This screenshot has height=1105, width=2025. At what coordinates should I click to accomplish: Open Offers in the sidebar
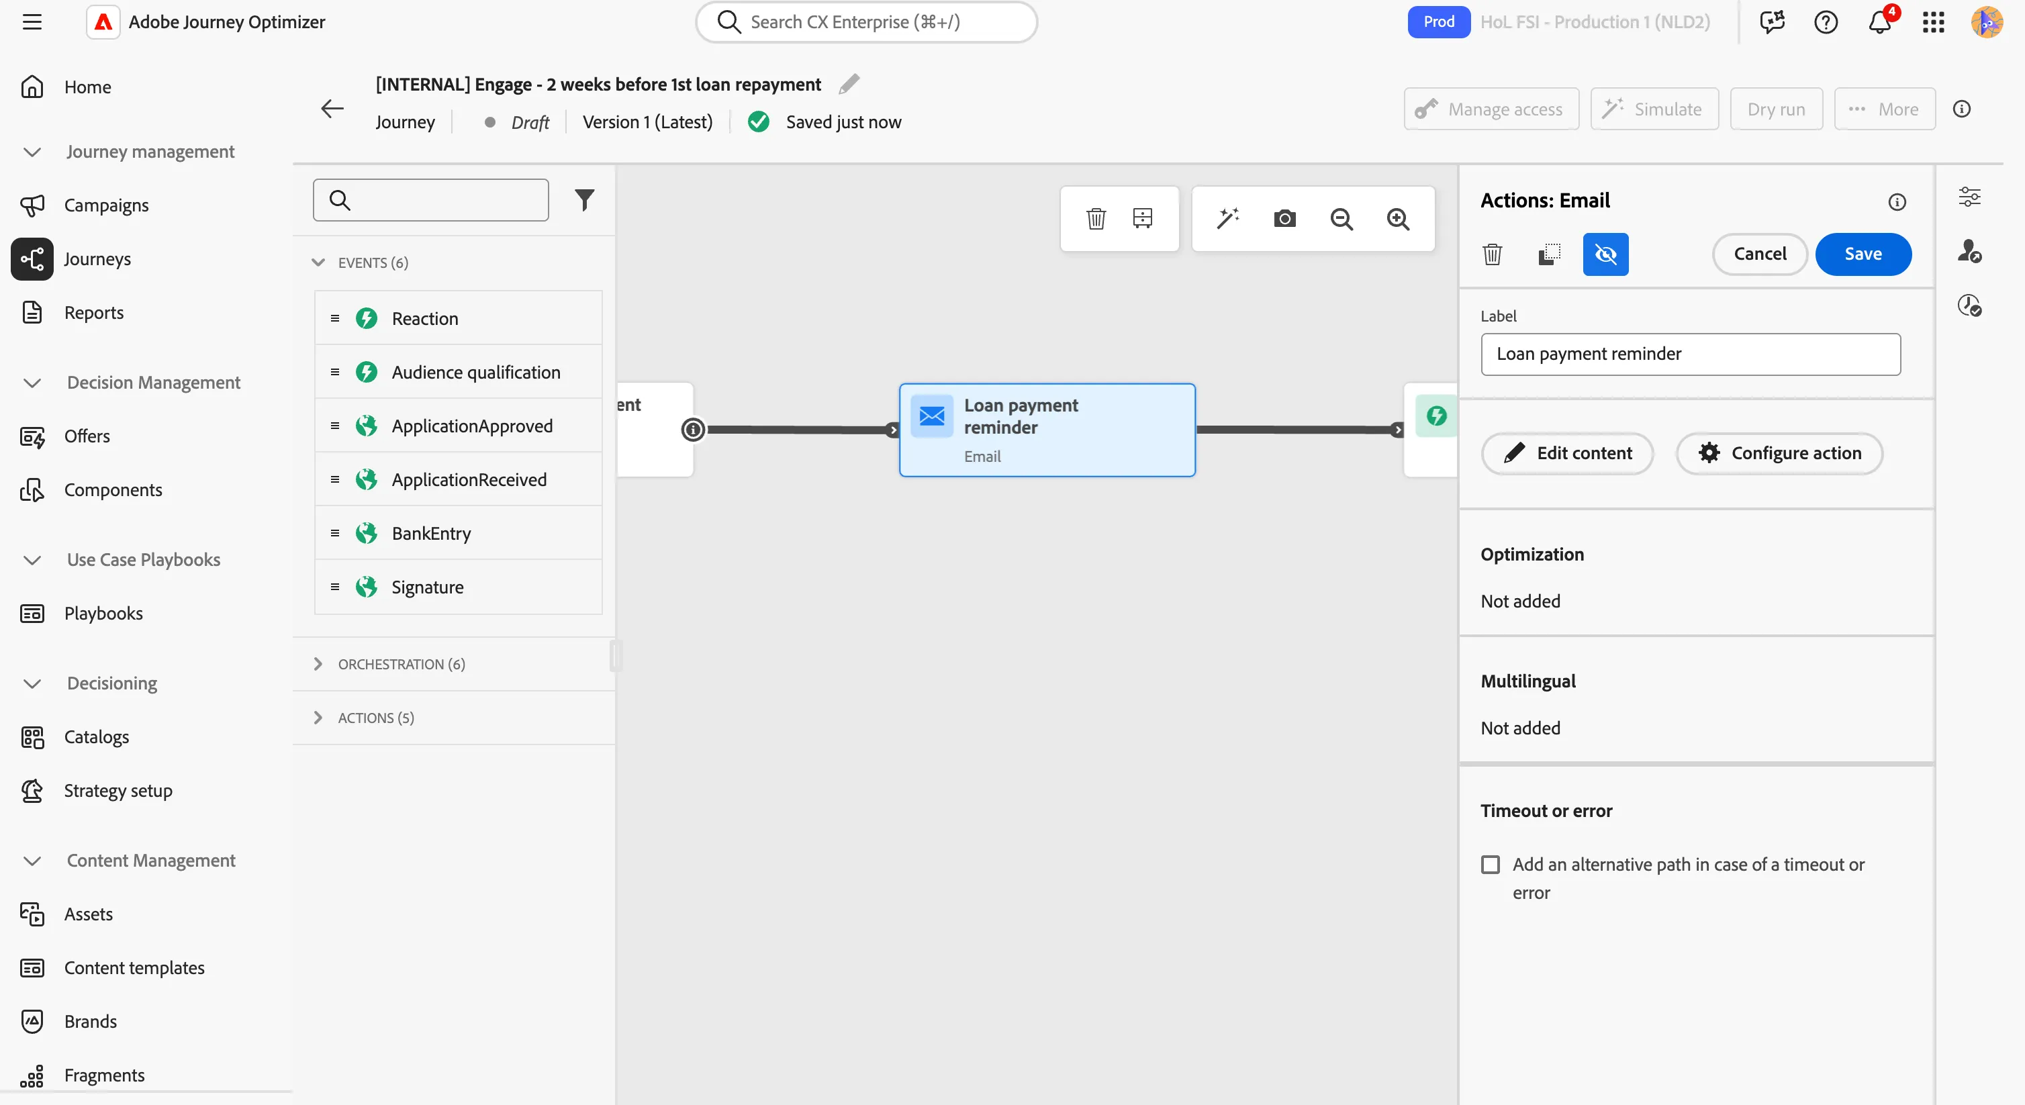click(x=87, y=436)
